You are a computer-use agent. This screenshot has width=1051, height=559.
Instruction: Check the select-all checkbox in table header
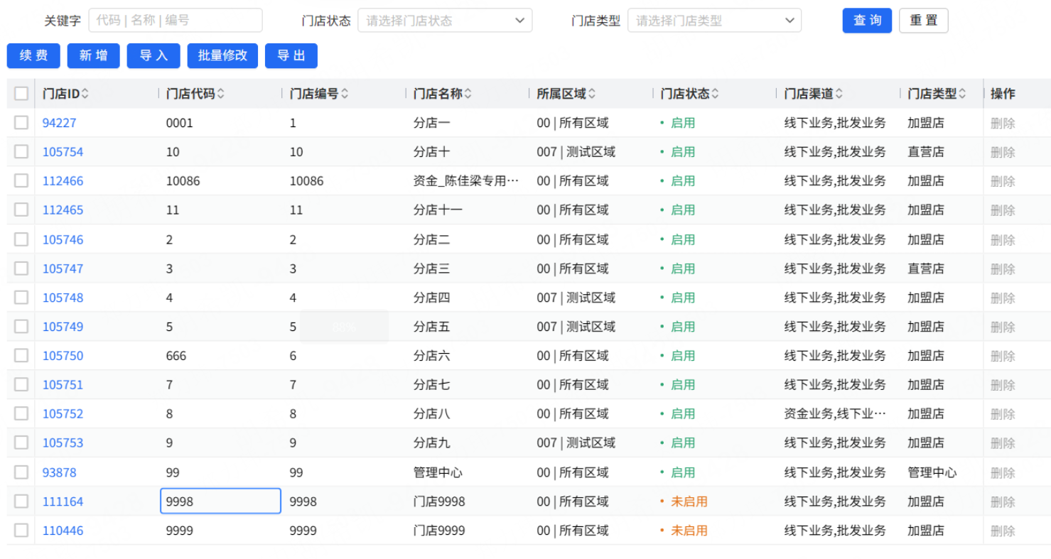pyautogui.click(x=21, y=94)
